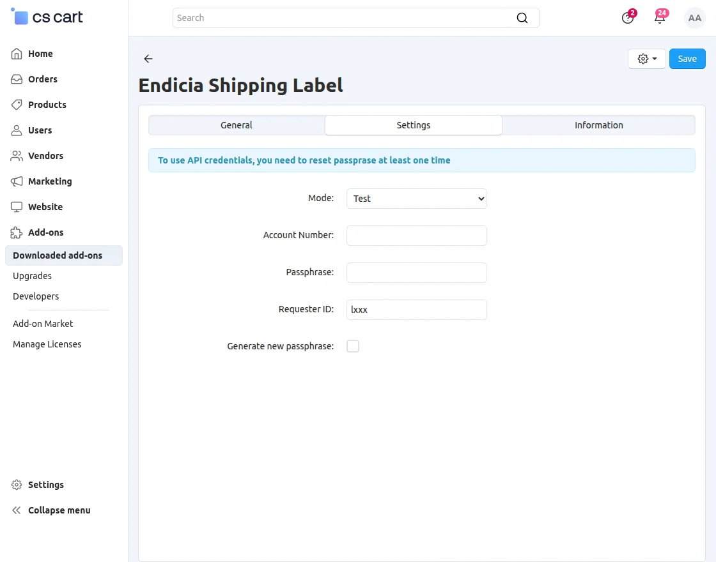Focus the Passphrase field
This screenshot has height=562, width=716.
coord(416,273)
